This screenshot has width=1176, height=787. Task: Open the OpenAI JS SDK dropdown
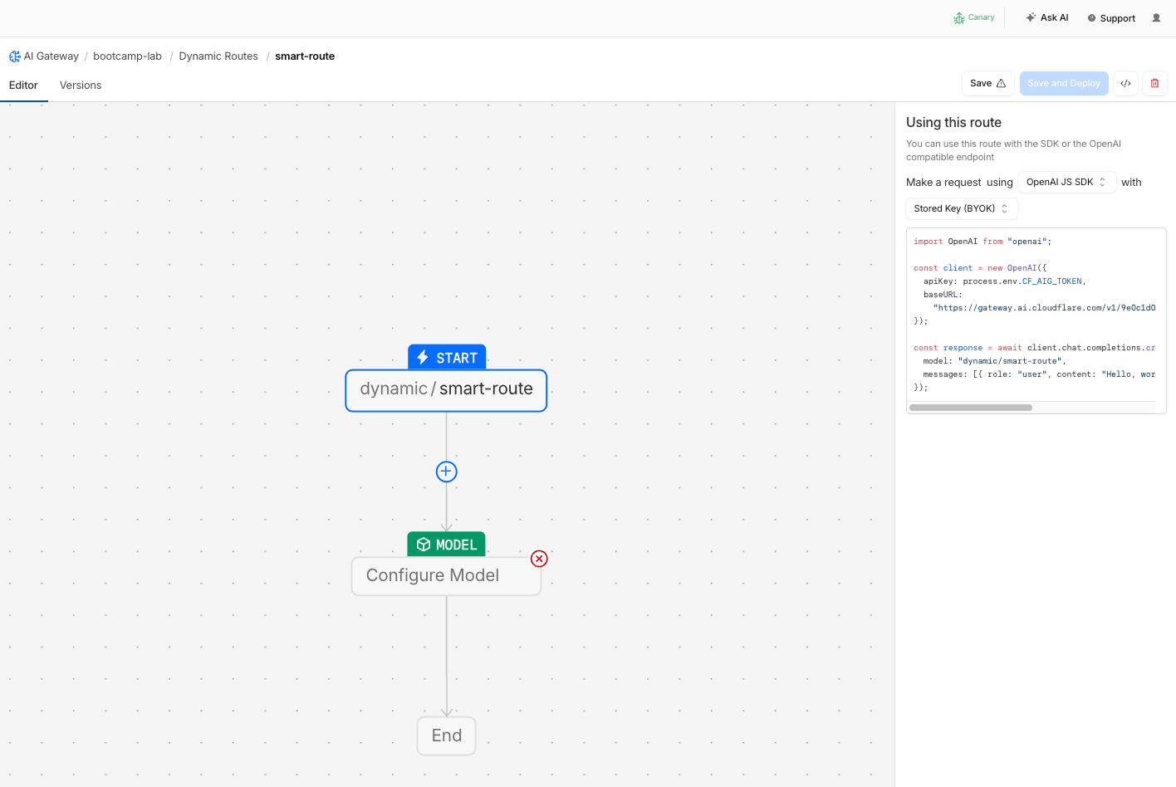click(x=1066, y=183)
